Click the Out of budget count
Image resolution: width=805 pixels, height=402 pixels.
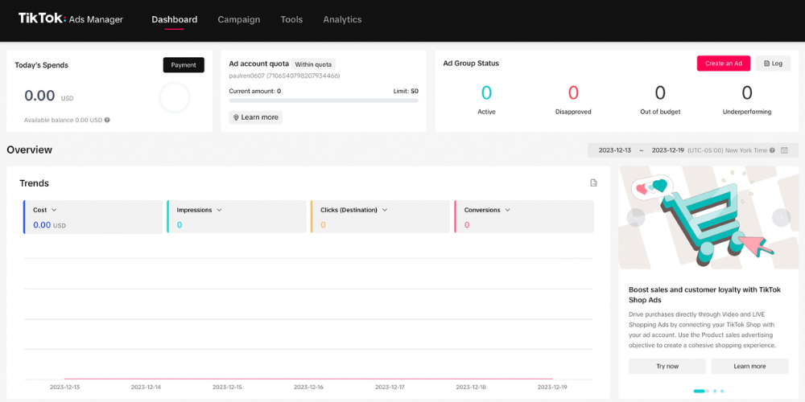[660, 92]
